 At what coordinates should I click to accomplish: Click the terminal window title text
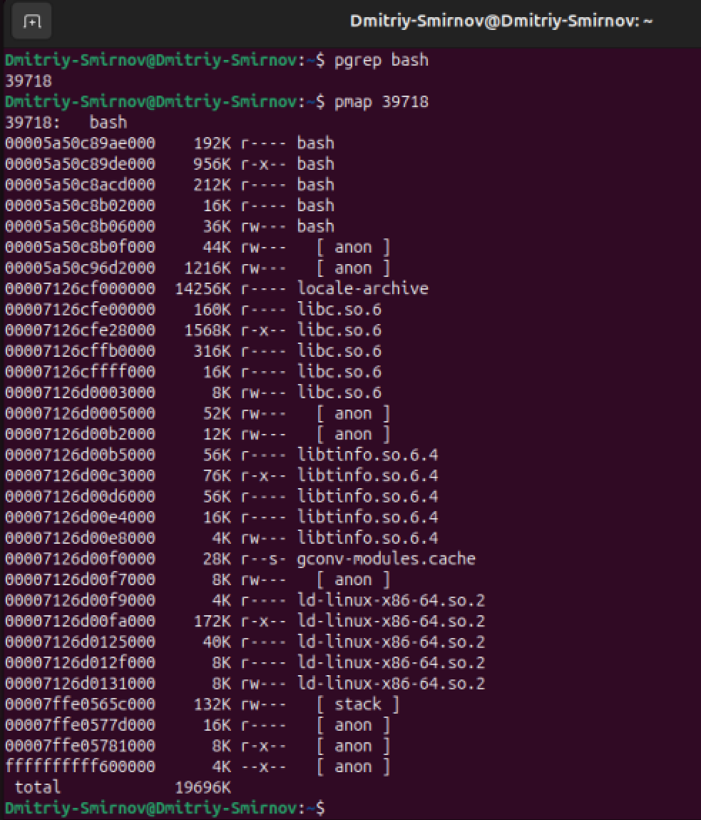[x=501, y=21]
